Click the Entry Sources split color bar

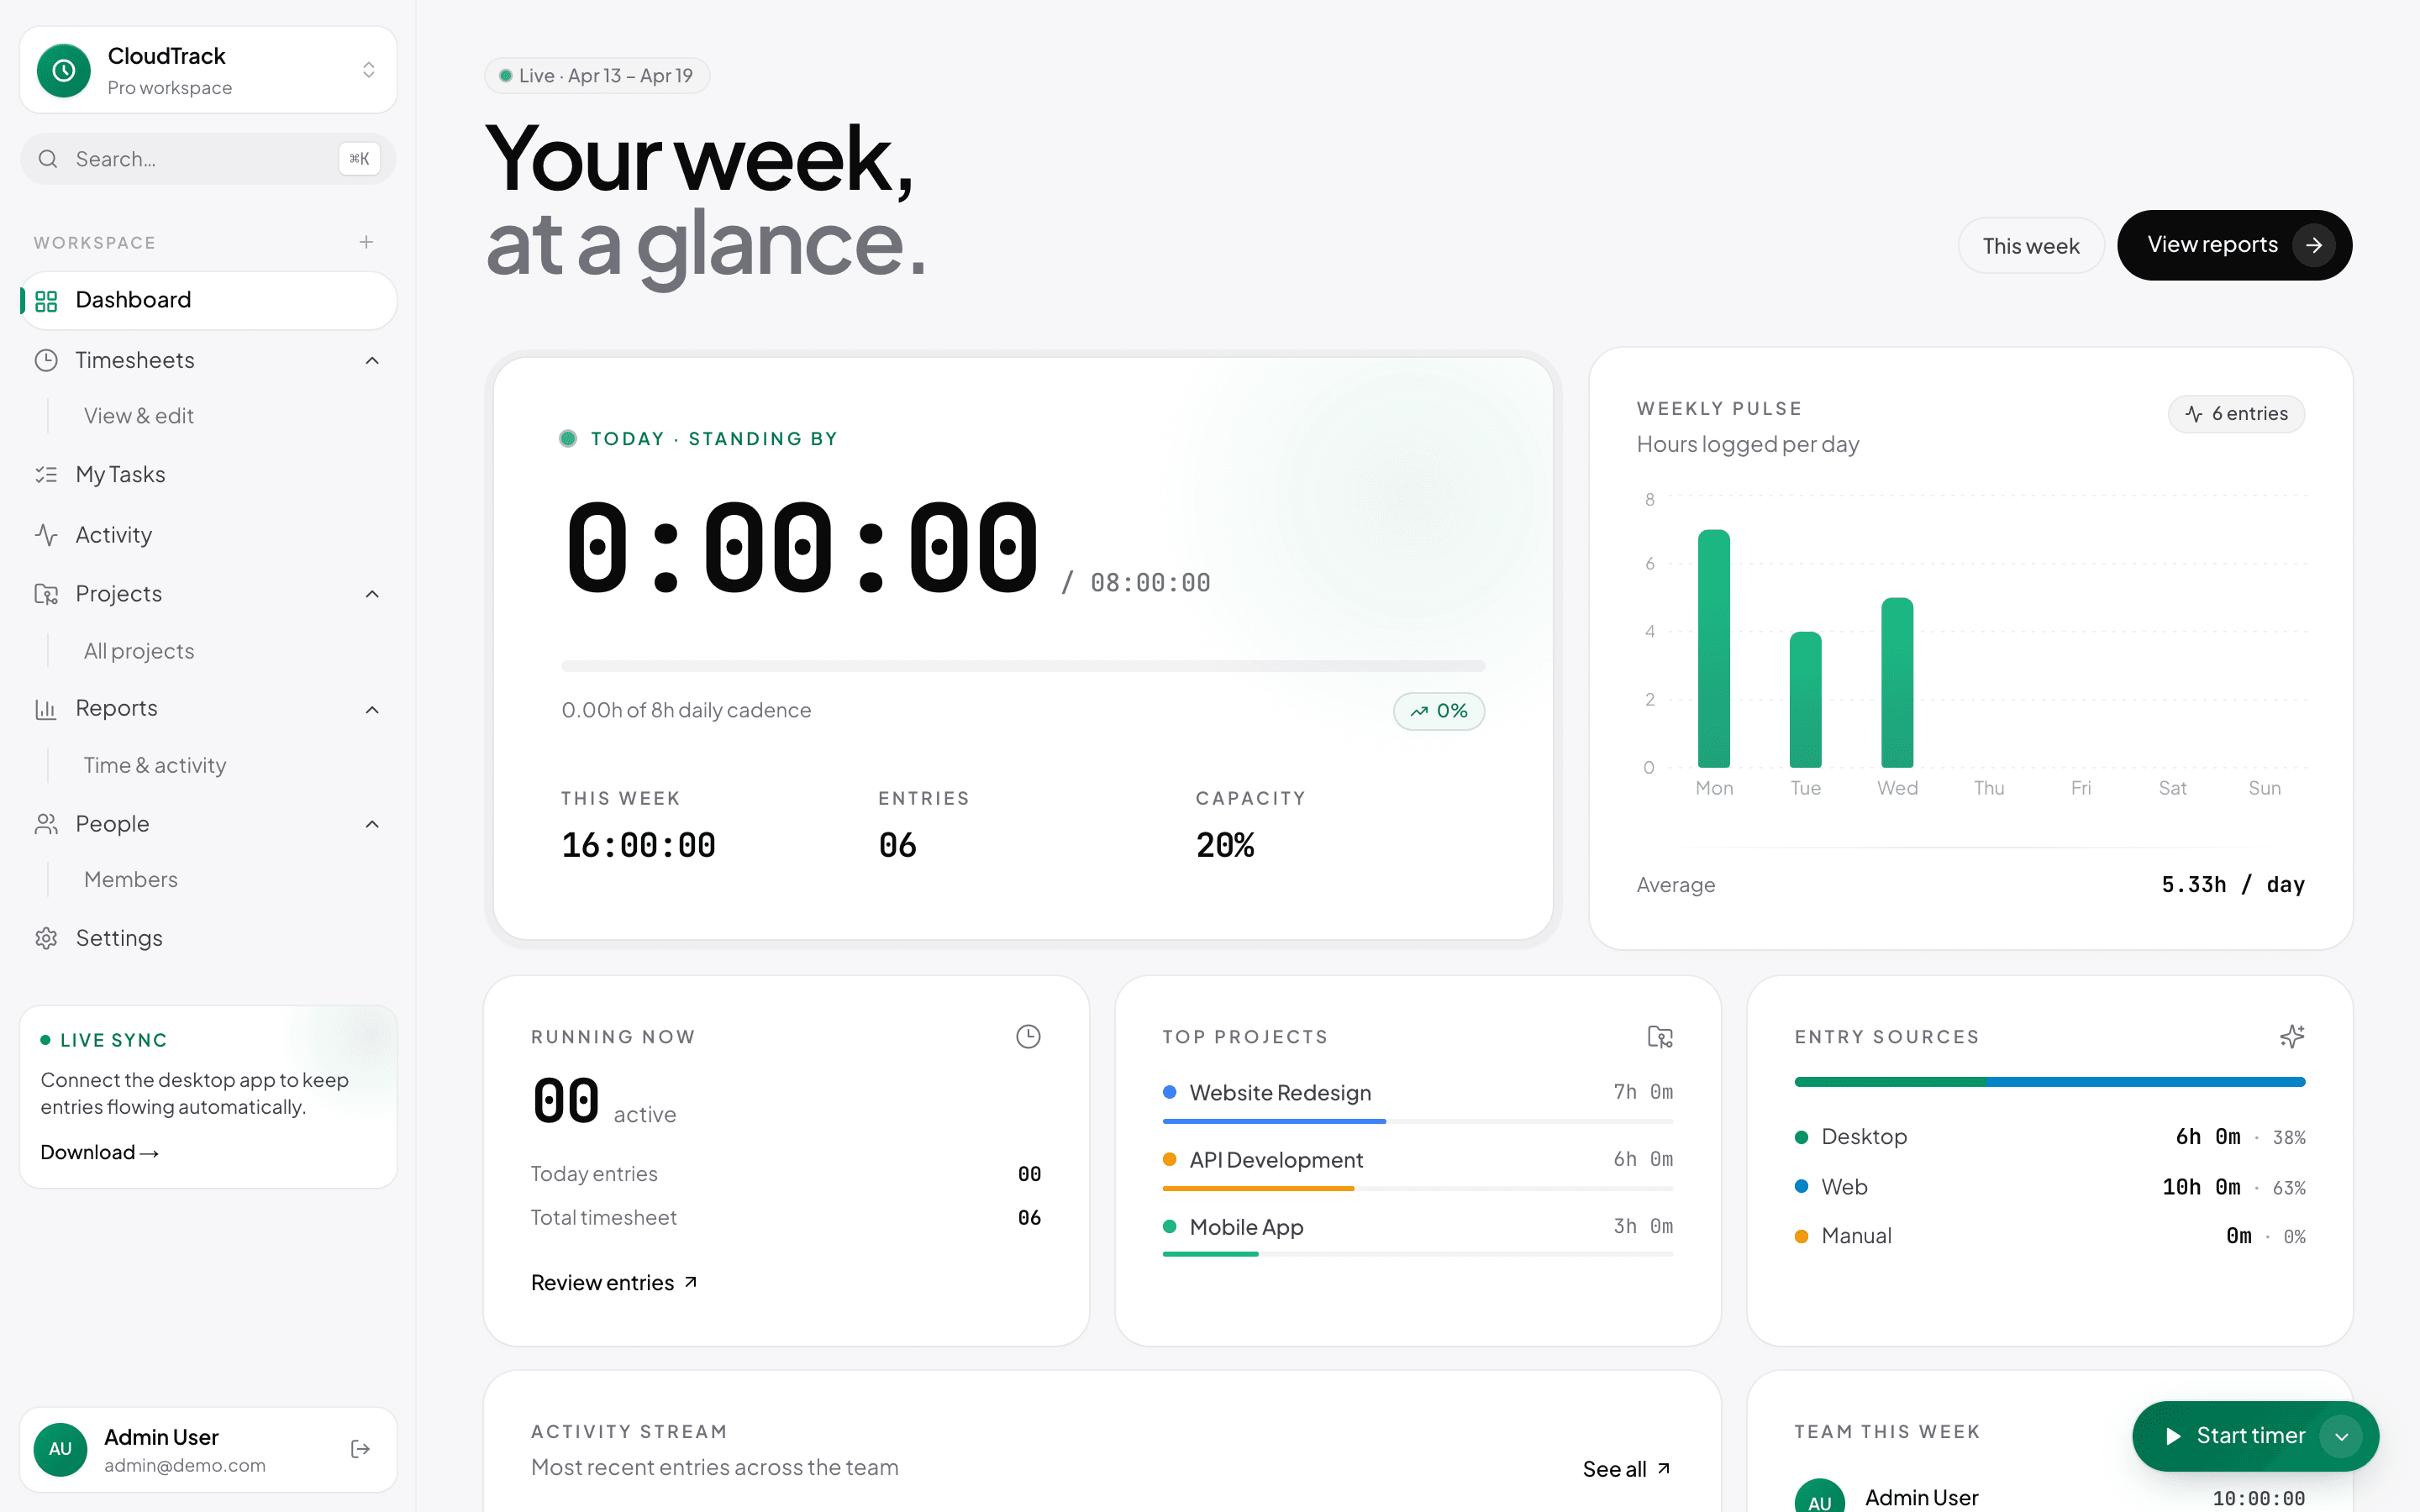pyautogui.click(x=2049, y=1082)
